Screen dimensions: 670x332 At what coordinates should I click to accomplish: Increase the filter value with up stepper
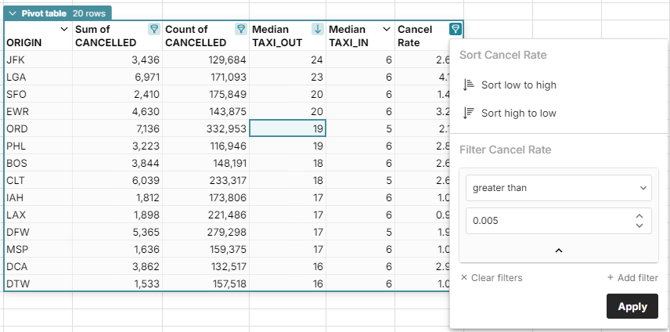639,216
